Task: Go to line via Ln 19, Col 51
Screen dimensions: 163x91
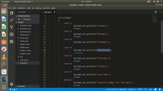Action: (x=116, y=89)
